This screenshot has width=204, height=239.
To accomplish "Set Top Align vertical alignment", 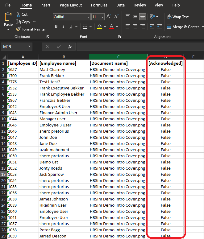I will (x=128, y=16).
